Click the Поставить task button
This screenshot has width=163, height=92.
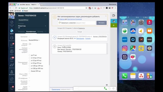[102, 23]
